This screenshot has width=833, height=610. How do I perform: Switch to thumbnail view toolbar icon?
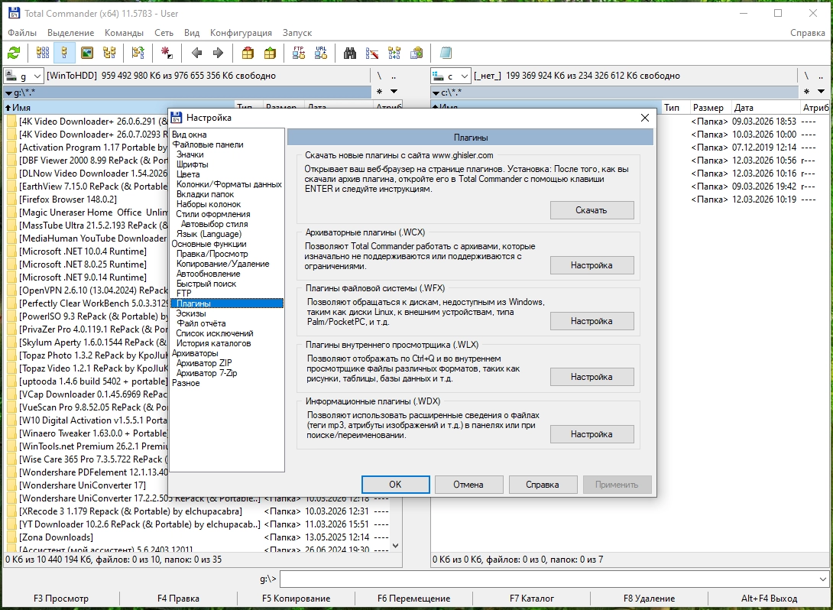pos(87,53)
